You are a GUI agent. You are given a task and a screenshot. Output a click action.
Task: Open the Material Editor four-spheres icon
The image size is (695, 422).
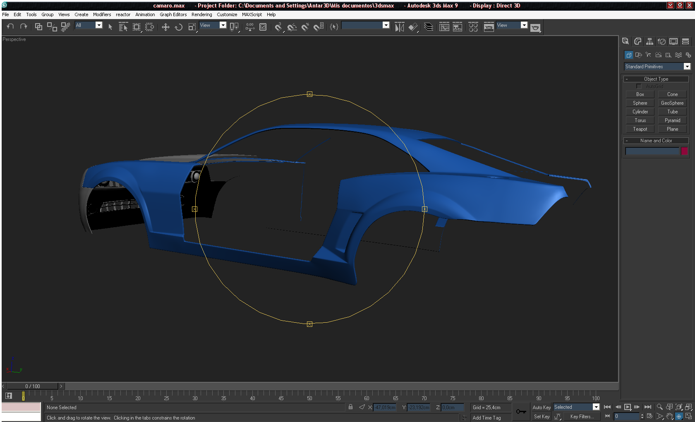pos(473,27)
